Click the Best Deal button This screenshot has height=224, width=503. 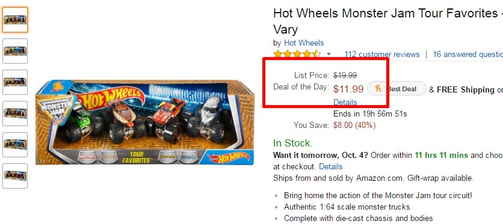click(397, 89)
